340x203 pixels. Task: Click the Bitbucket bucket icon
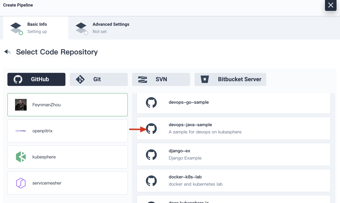pos(205,79)
